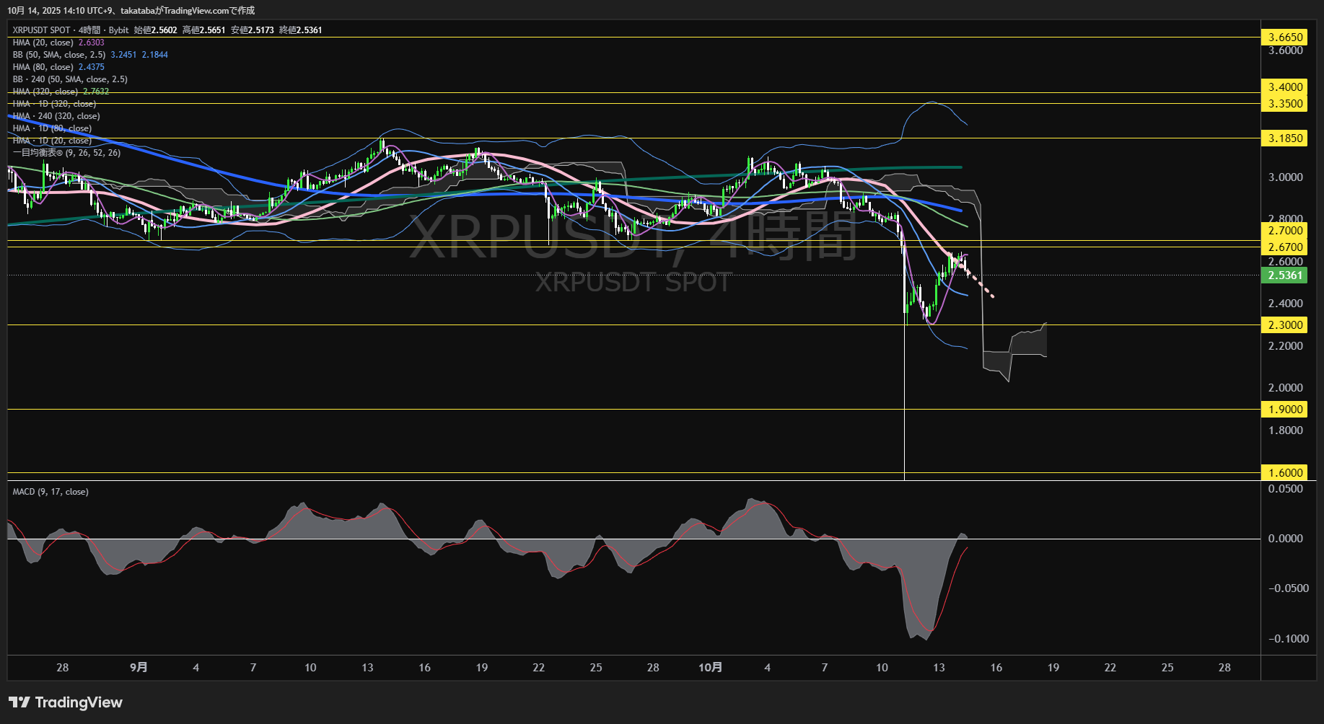Viewport: 1324px width, 724px height.
Task: Click the TradingView logo at bottom left
Action: [65, 702]
